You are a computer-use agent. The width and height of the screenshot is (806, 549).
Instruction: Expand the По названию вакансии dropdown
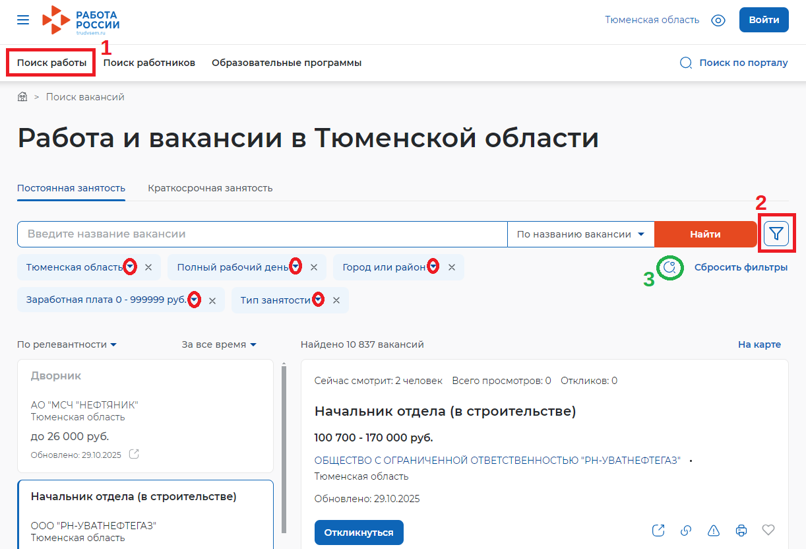(x=580, y=234)
